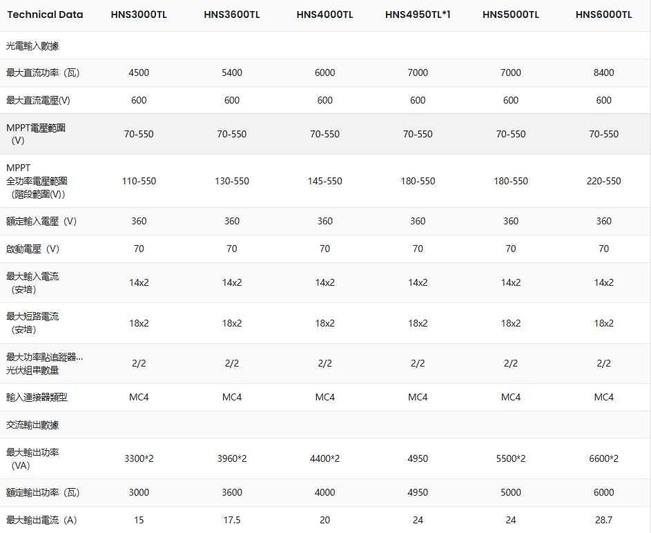Viewport: 651px width, 533px height.
Task: Select the 28.7 max output current cell
Action: coord(603,520)
